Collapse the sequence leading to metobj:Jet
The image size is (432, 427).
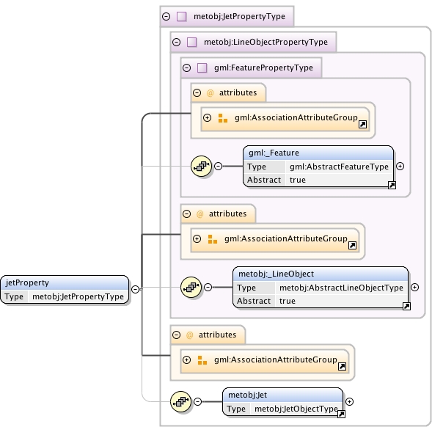pyautogui.click(x=197, y=401)
